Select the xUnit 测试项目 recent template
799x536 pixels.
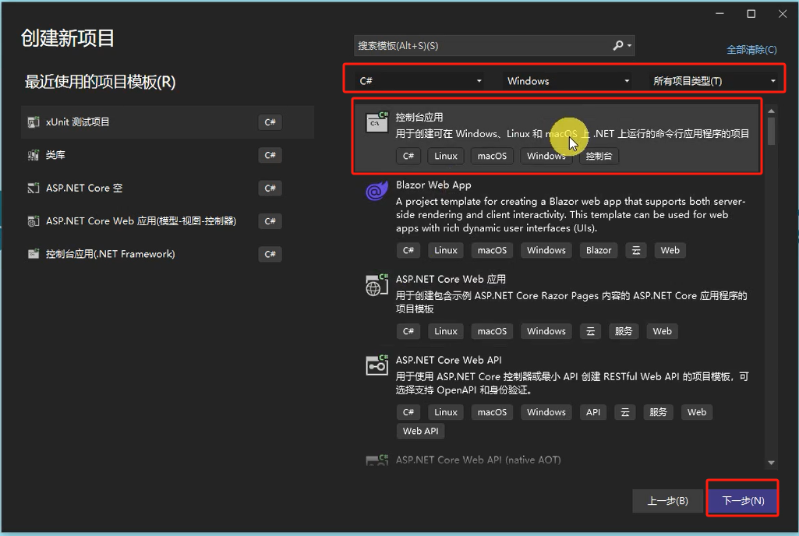[168, 122]
